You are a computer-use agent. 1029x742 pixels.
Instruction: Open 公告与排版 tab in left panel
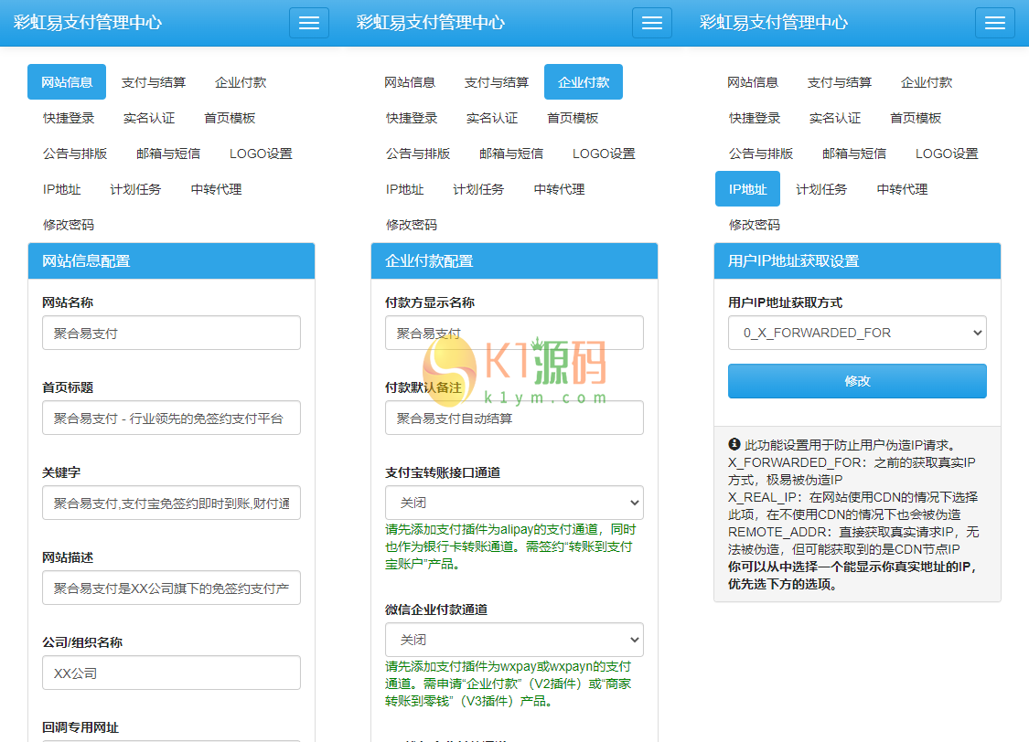(75, 154)
